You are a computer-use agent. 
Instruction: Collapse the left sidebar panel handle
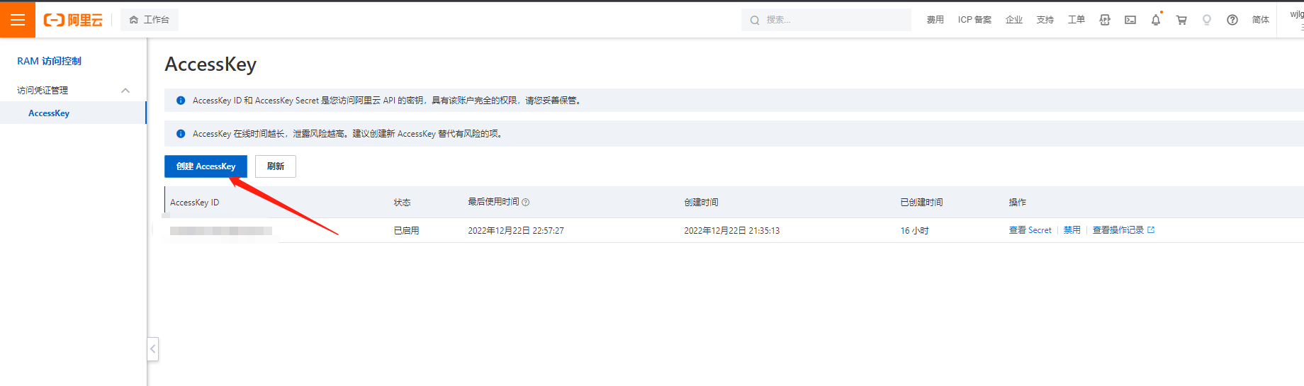pyautogui.click(x=152, y=349)
